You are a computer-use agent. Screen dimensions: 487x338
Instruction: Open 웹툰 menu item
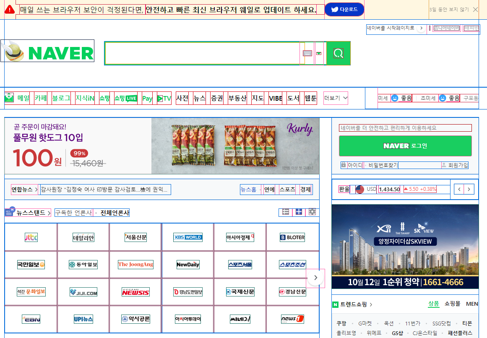click(310, 98)
